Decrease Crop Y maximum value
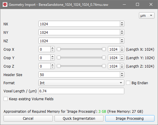Image resolution: width=158 pixels, height=125 pixels. (122, 59)
